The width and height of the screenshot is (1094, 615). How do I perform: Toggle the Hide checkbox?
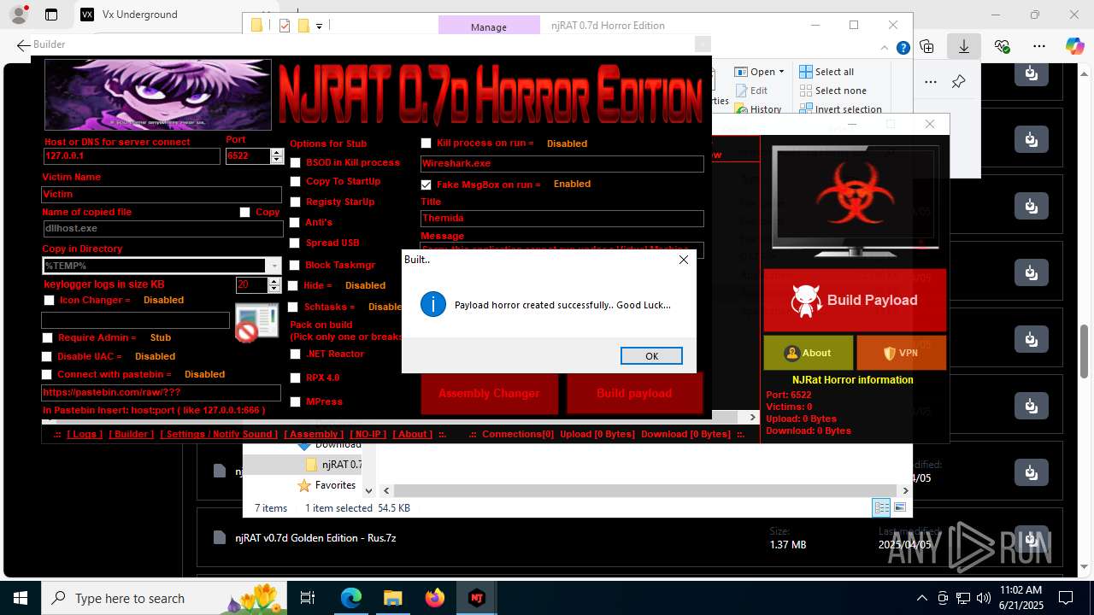click(x=293, y=286)
